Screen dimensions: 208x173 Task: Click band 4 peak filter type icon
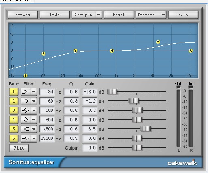click(x=26, y=120)
